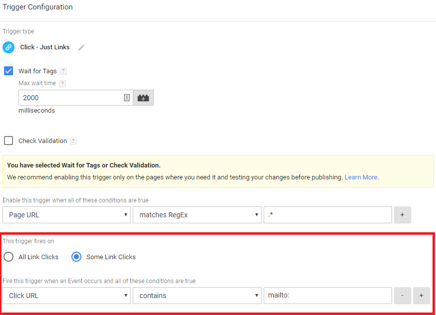Remove the mailto: condition with minus button
The width and height of the screenshot is (436, 315).
(403, 296)
